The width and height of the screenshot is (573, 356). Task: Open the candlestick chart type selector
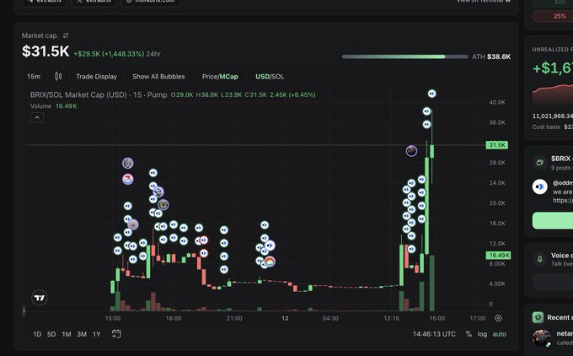pos(58,77)
